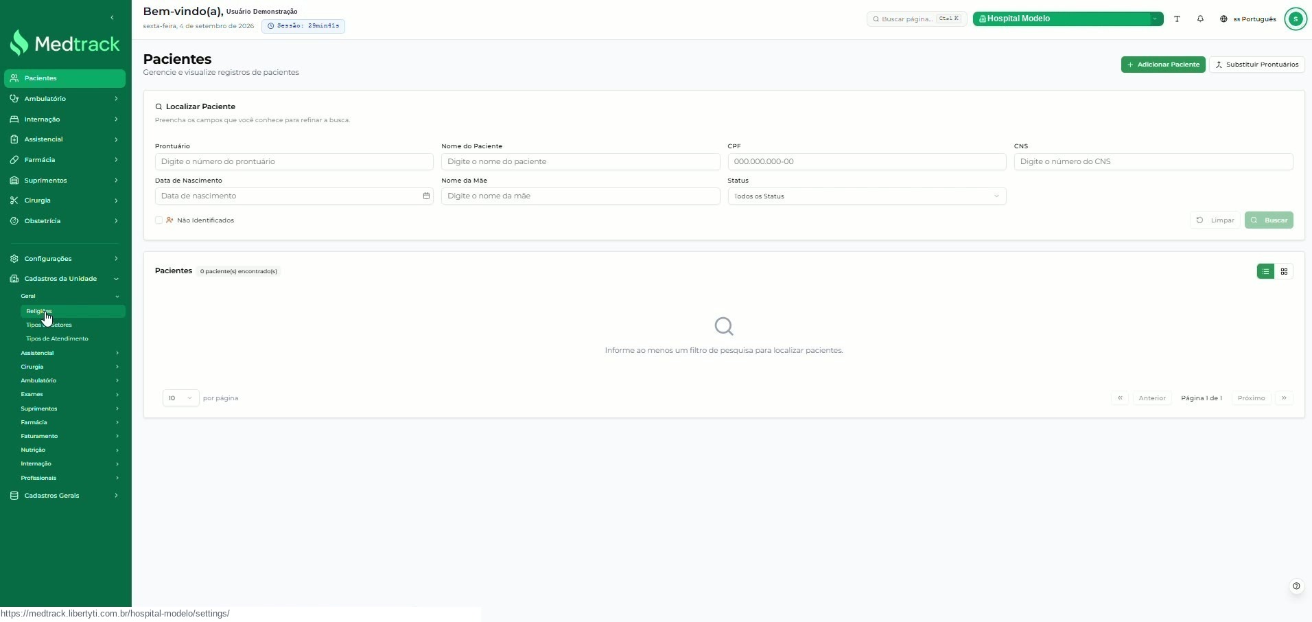The image size is (1312, 622).
Task: Expand the Farmácia main sidebar menu
Action: tap(65, 160)
